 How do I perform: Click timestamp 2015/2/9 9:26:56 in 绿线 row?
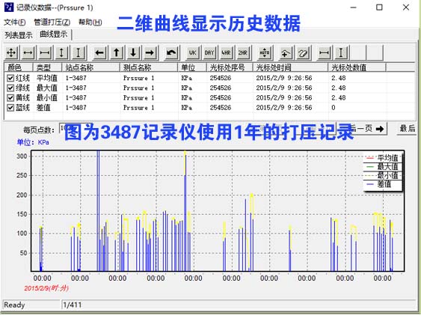click(284, 88)
